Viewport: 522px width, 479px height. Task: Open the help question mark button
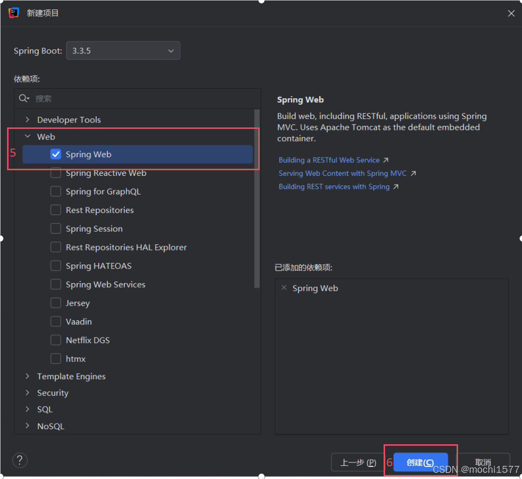[20, 460]
